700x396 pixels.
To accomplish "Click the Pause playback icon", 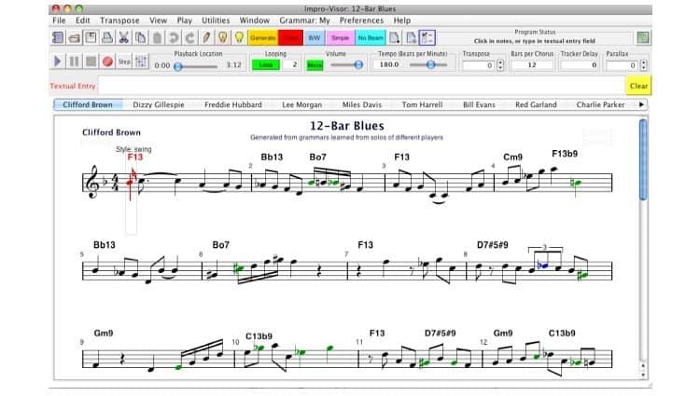I will 75,62.
